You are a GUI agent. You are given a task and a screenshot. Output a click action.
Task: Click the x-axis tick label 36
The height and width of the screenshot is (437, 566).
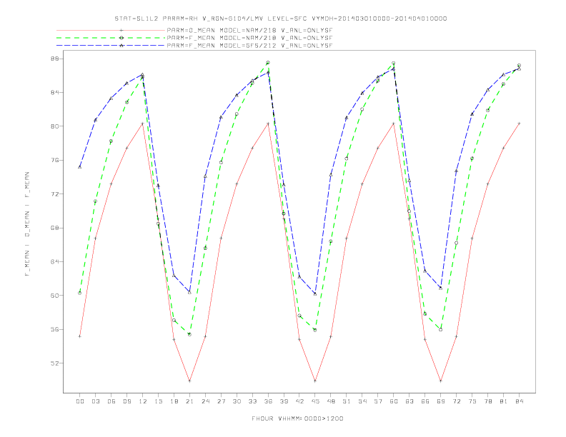(x=268, y=401)
